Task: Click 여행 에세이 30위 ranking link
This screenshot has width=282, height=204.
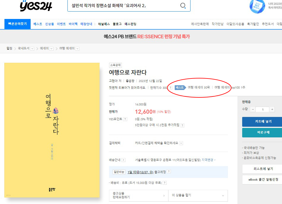Action: click(x=199, y=87)
